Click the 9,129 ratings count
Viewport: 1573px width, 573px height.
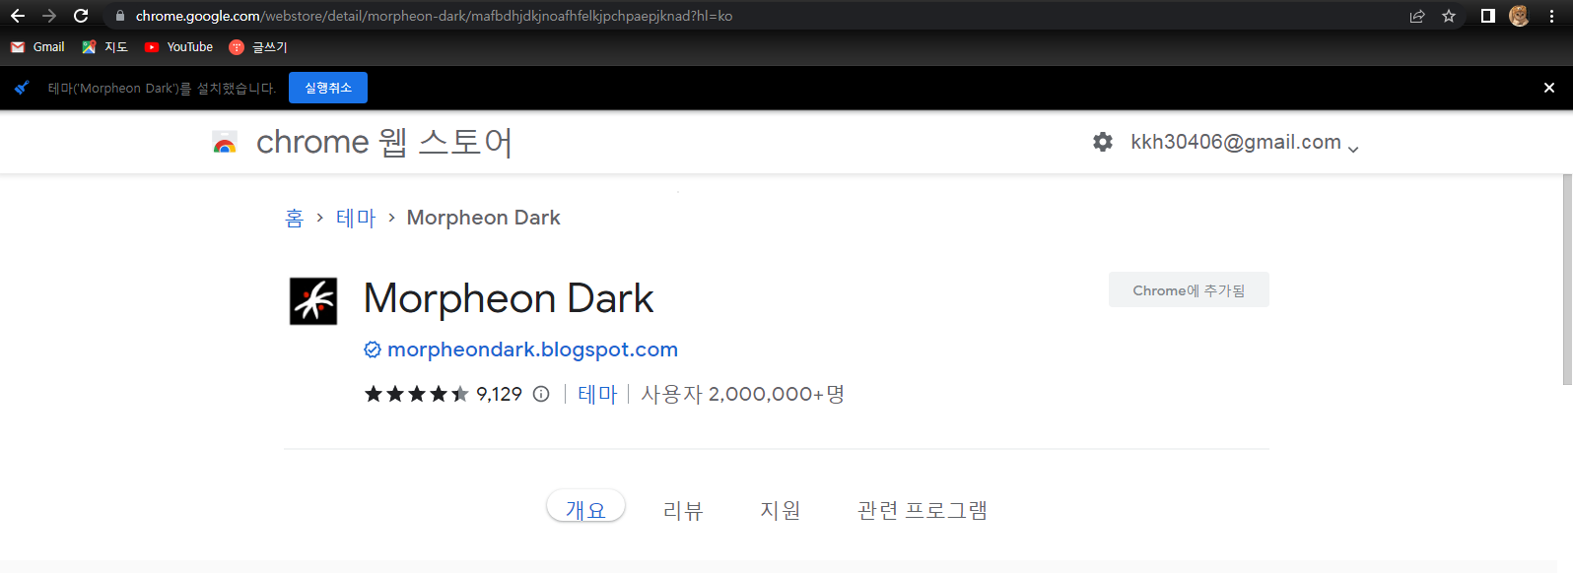click(x=499, y=394)
